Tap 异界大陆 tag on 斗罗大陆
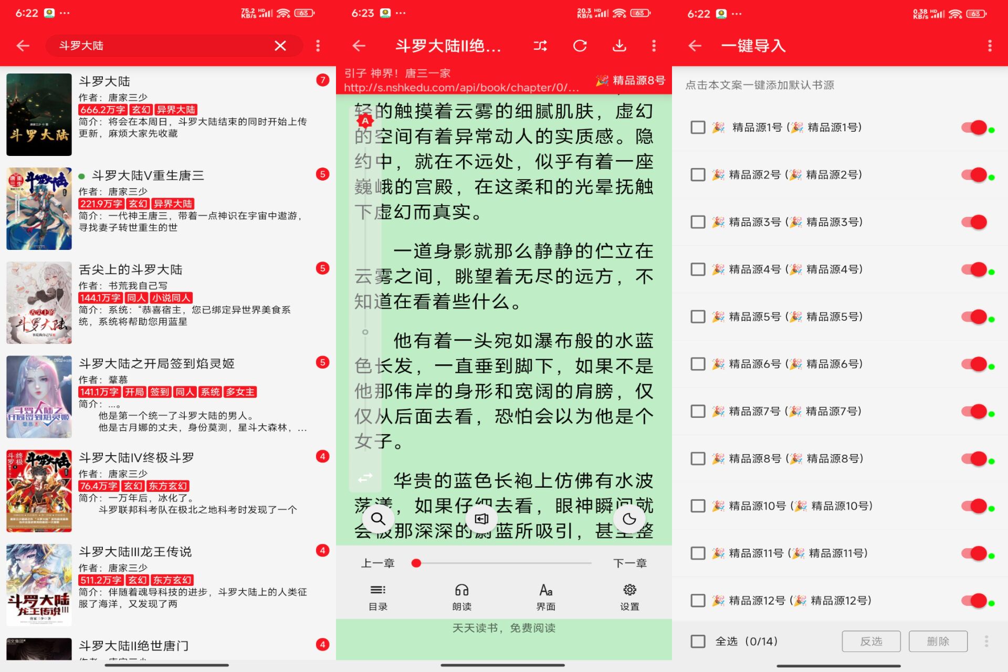Viewport: 1008px width, 672px height. click(176, 110)
